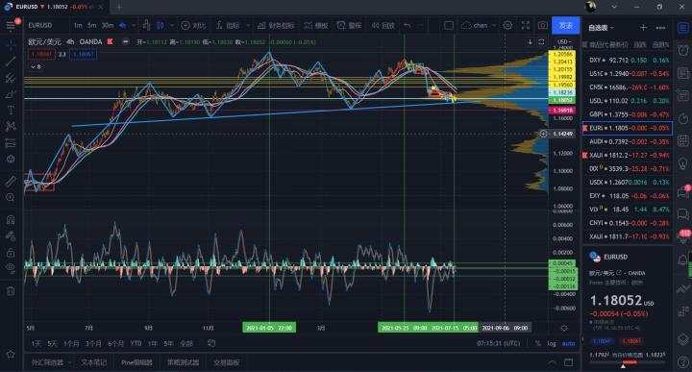The height and width of the screenshot is (372, 692).
Task: Enter fullscreen chart mode
Action: pos(526,26)
